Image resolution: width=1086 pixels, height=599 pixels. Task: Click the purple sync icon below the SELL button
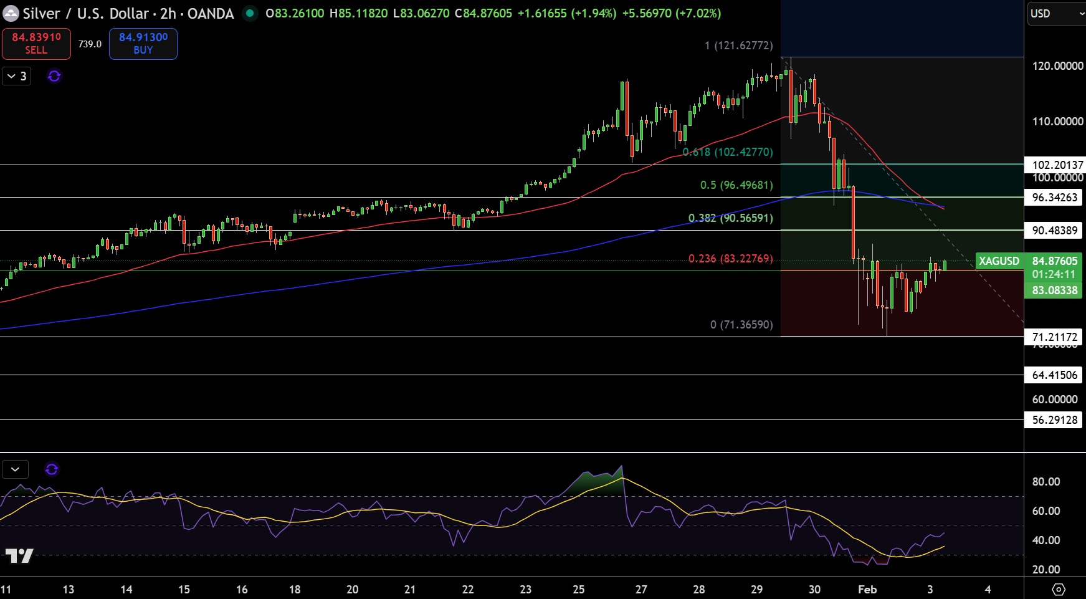[54, 75]
